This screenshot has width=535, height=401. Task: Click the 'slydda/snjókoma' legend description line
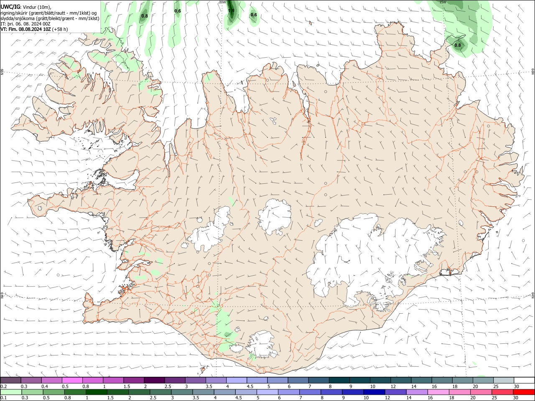[50, 18]
